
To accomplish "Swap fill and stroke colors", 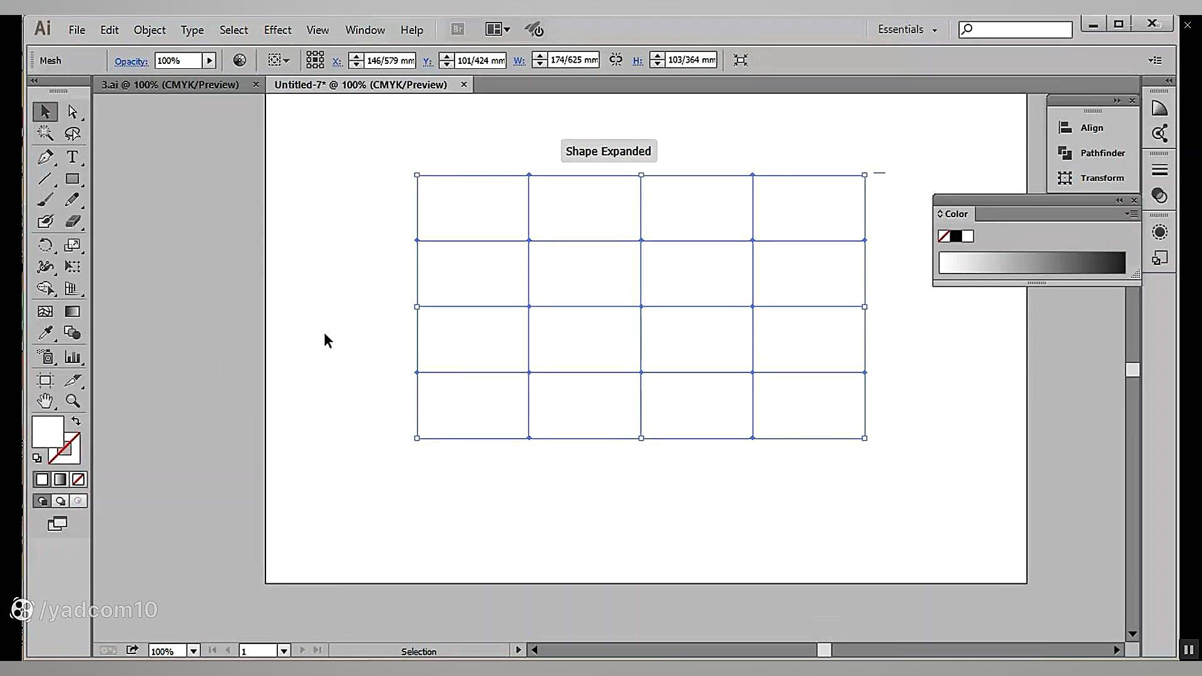I will click(x=76, y=421).
